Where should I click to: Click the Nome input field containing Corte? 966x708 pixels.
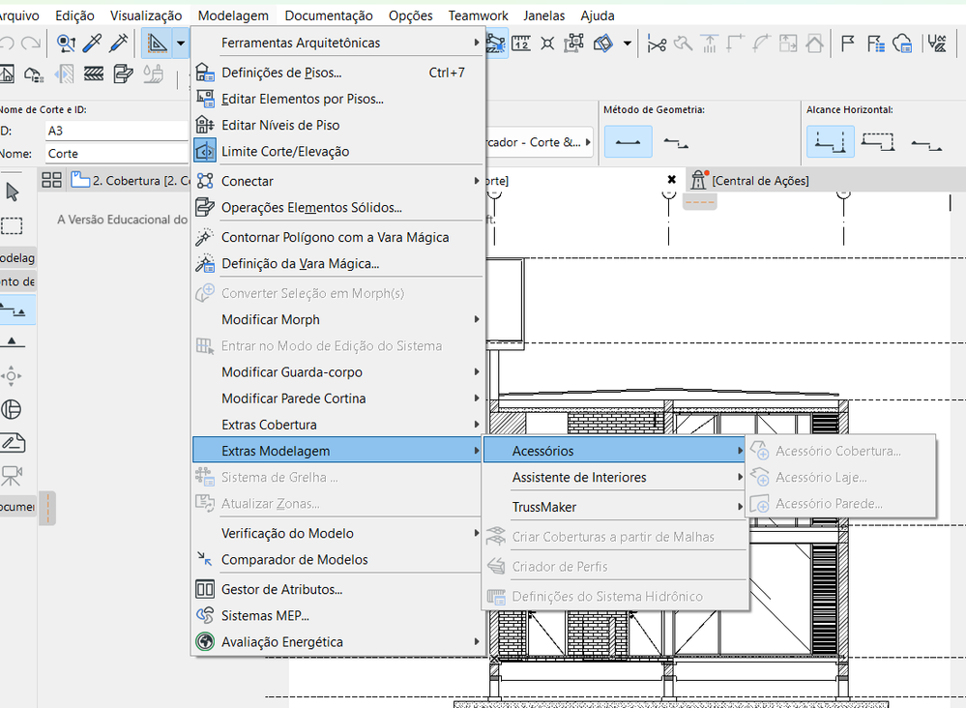pyautogui.click(x=116, y=154)
